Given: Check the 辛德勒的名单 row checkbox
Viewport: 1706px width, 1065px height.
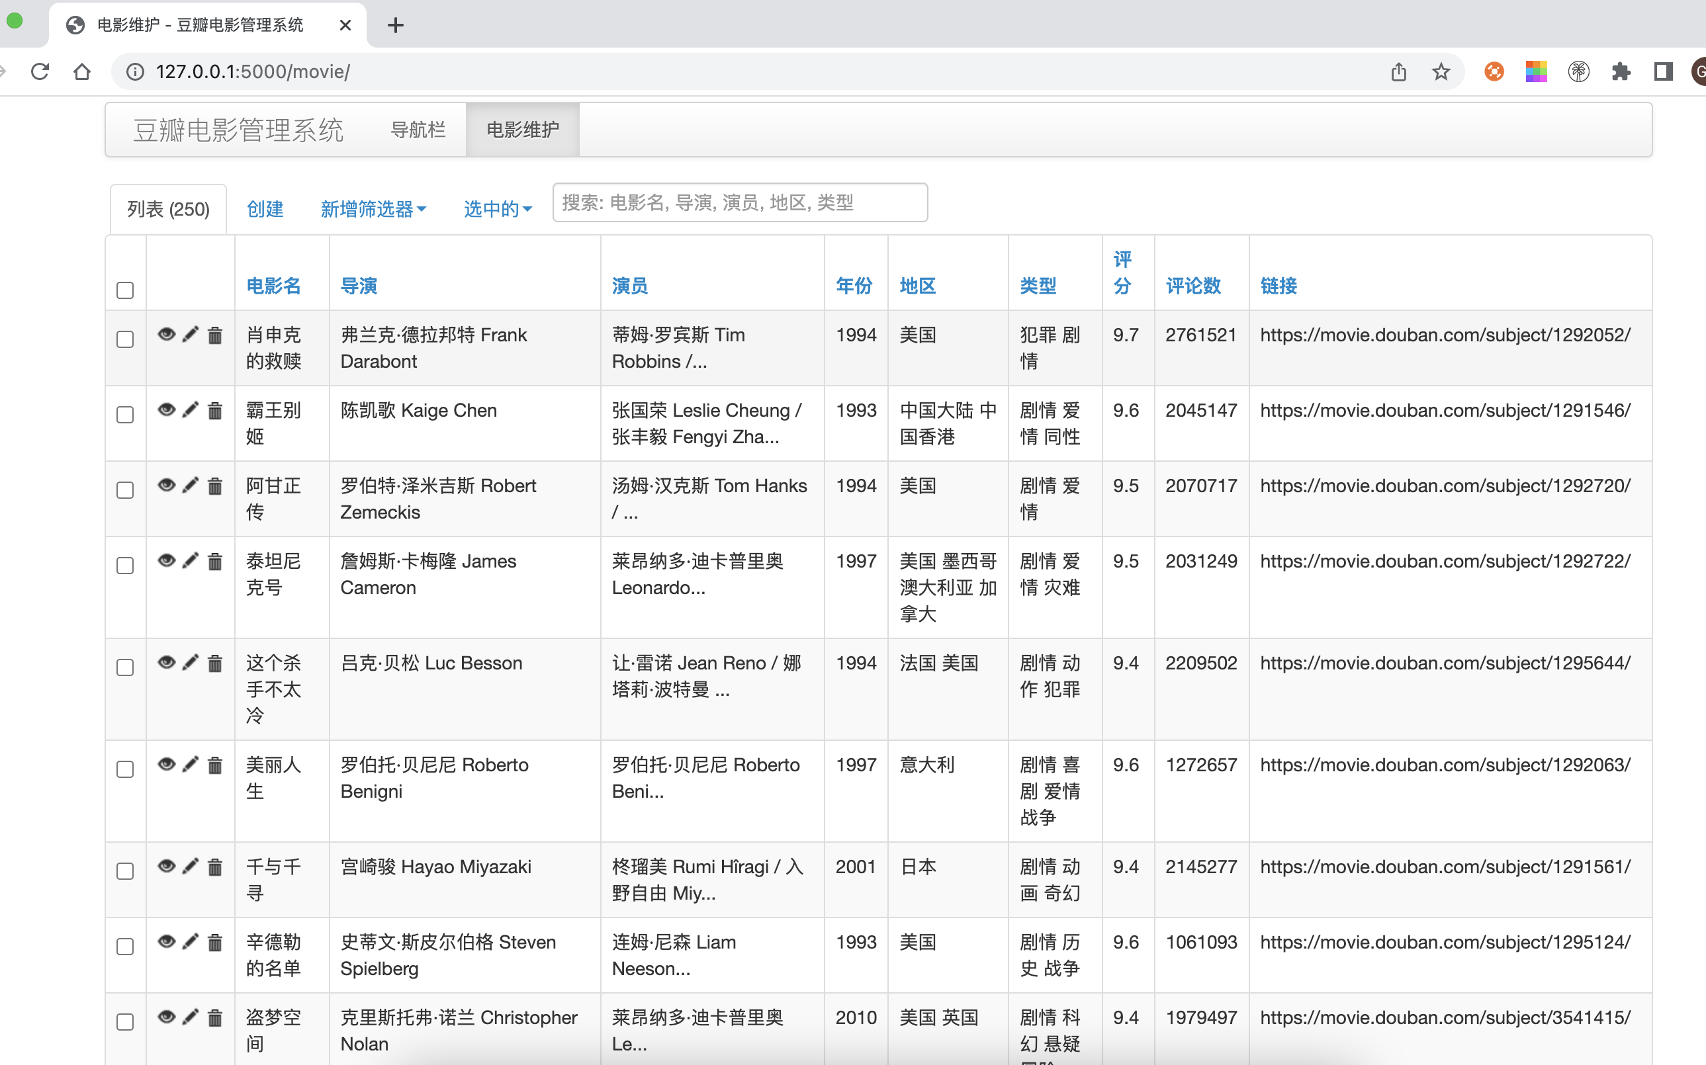Looking at the screenshot, I should pyautogui.click(x=124, y=947).
